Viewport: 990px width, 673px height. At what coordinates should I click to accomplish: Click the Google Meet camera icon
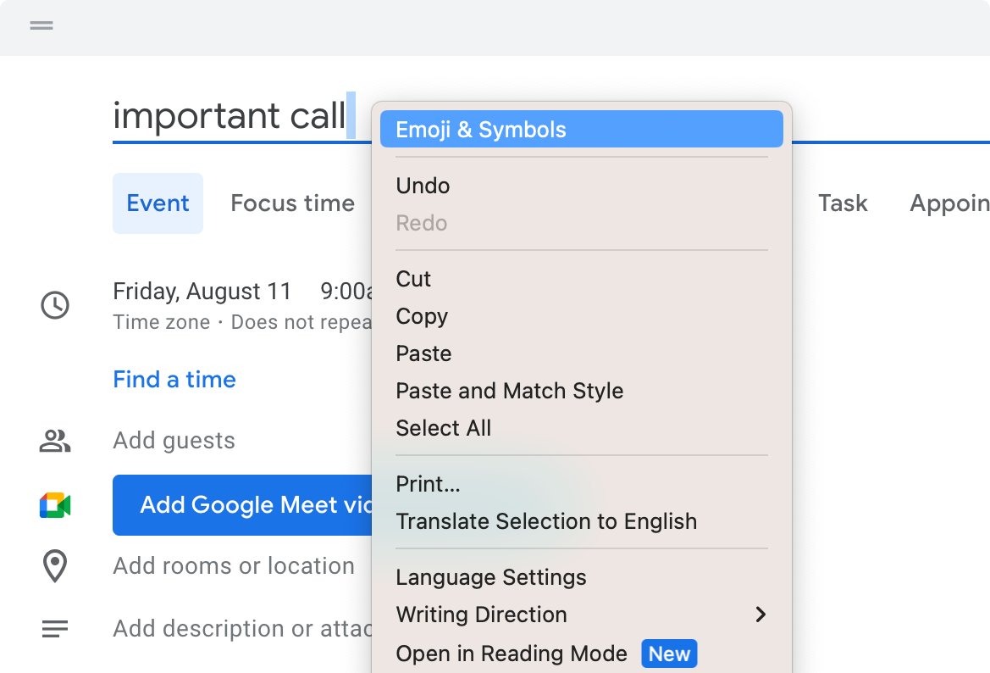pyautogui.click(x=55, y=505)
